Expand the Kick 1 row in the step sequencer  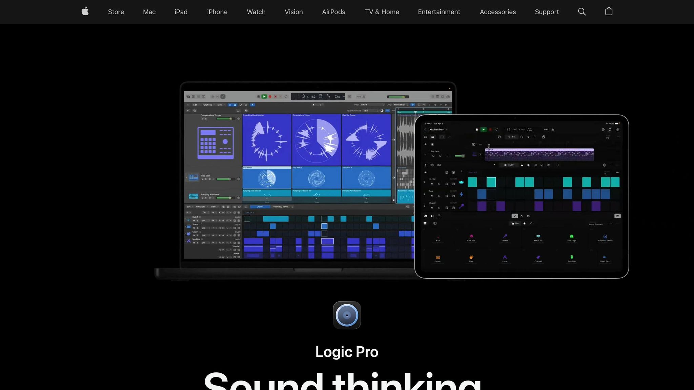coord(185,219)
